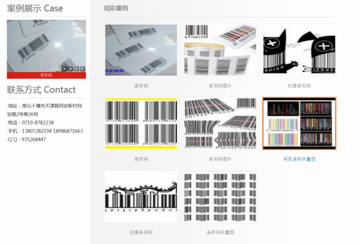The height and width of the screenshot is (244, 360).
Task: Go to slide 5 in the carousel
Action: (82, 69)
